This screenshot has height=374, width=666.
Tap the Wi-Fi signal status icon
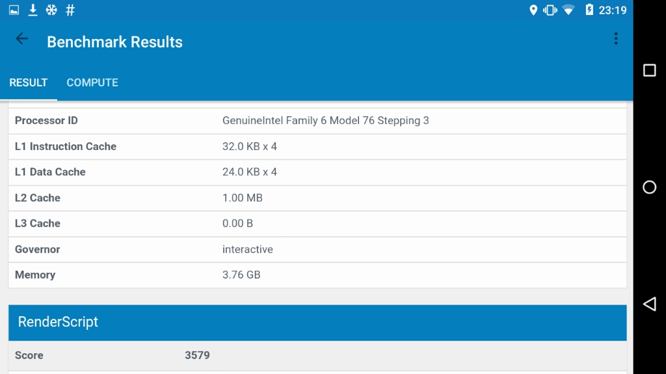pyautogui.click(x=568, y=10)
